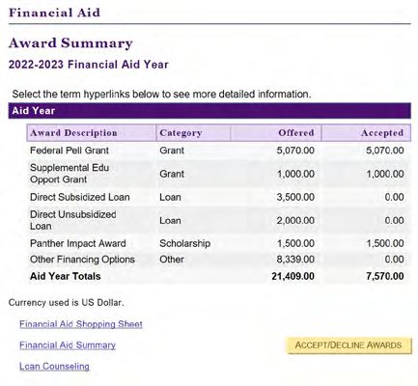The image size is (418, 386).
Task: Click the Award Summary heading
Action: pyautogui.click(x=70, y=43)
